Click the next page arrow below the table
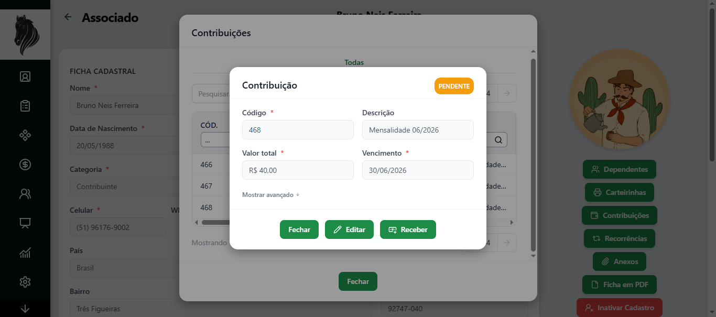 click(507, 243)
